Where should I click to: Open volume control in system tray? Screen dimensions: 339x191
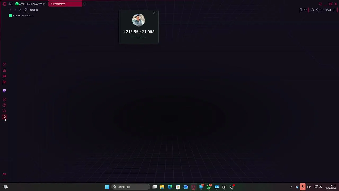coord(320,187)
